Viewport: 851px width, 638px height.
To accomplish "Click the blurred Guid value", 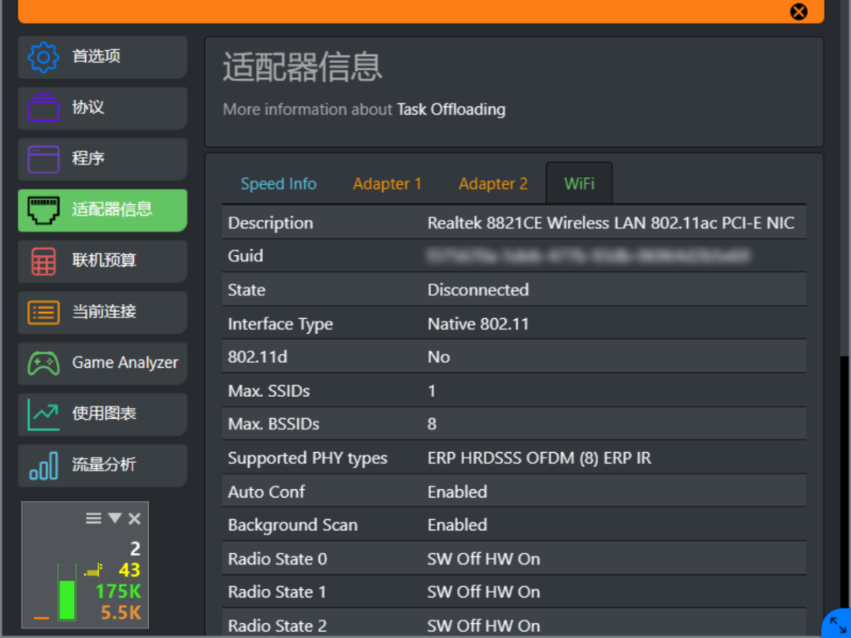I will pos(589,255).
